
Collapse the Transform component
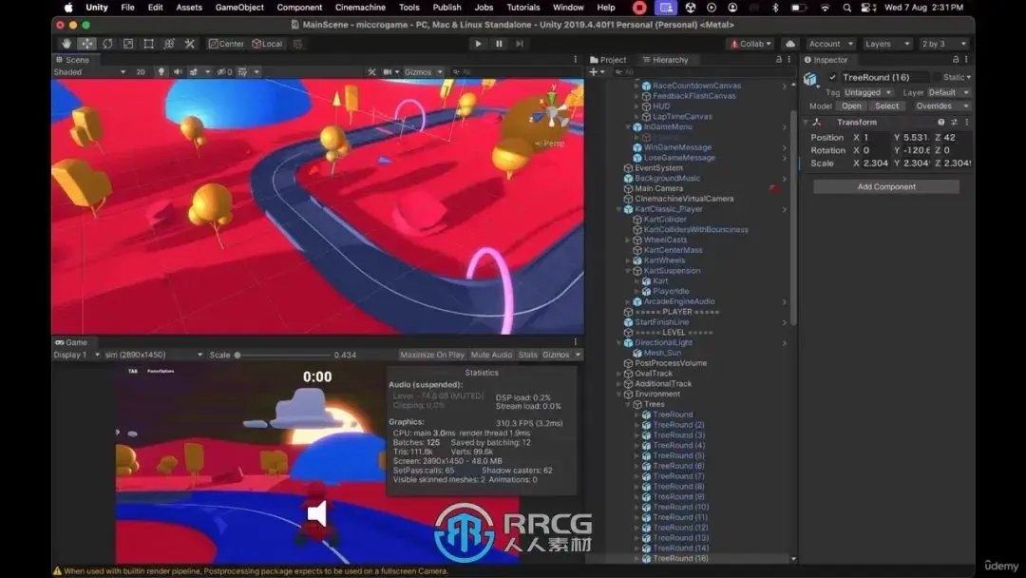pyautogui.click(x=807, y=123)
